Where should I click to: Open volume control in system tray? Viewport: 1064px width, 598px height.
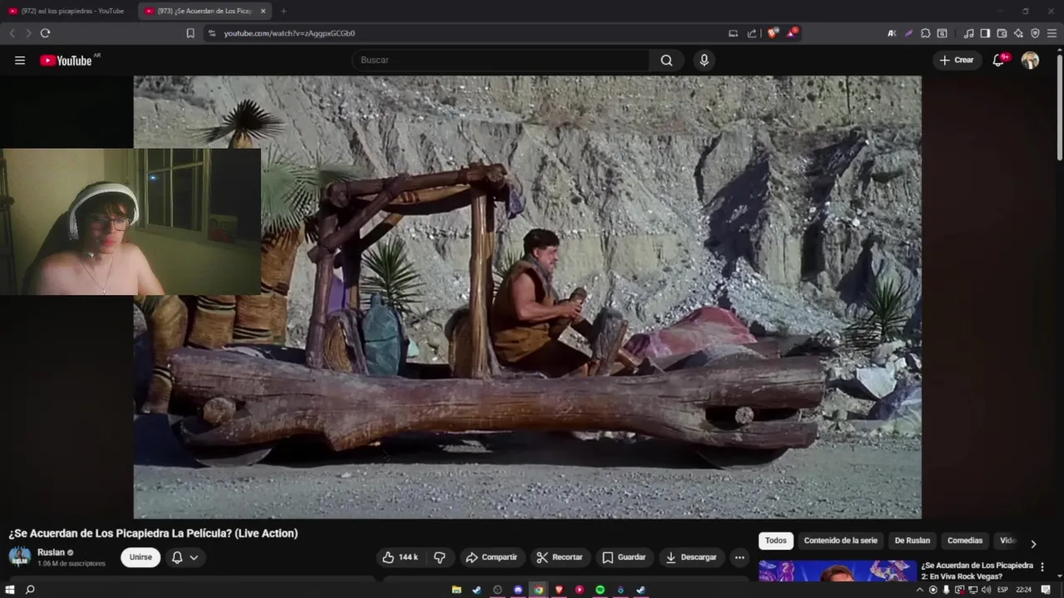986,590
